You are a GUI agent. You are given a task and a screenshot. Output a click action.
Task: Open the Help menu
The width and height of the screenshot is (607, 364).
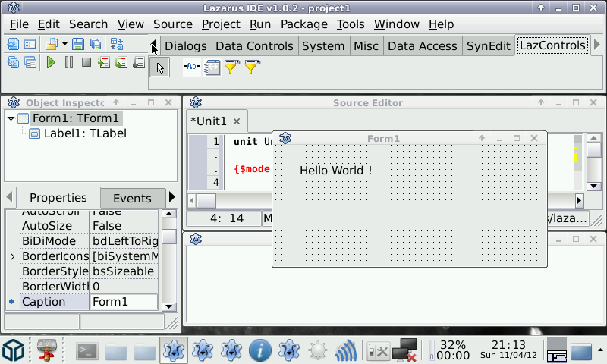[x=441, y=24]
